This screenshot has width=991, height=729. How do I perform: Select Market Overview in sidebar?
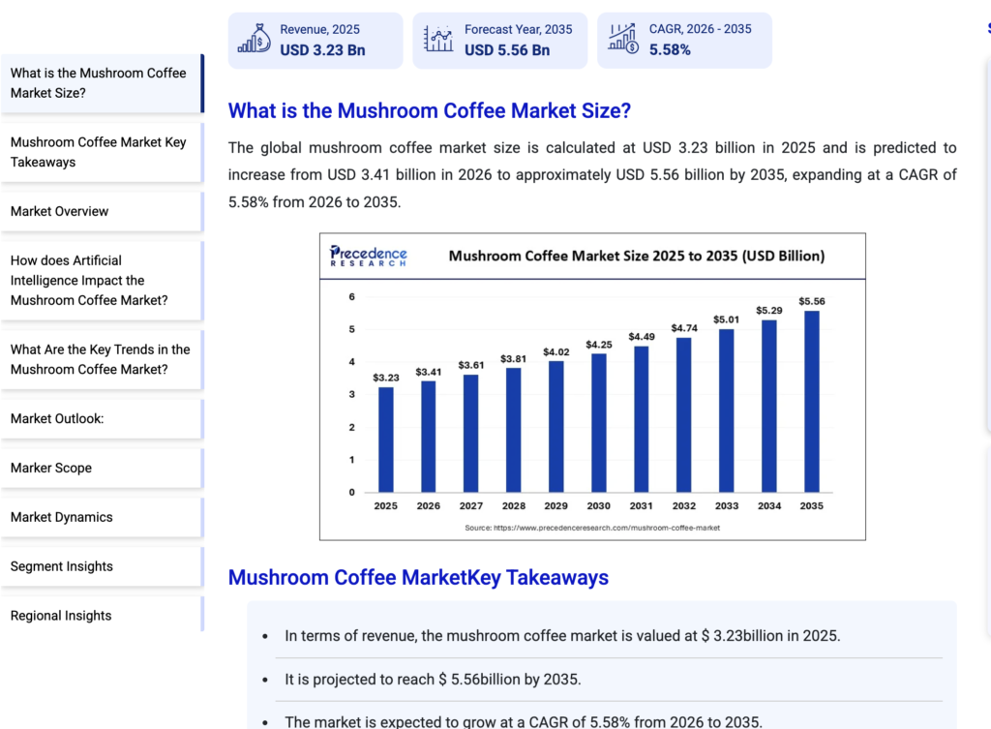click(x=60, y=211)
